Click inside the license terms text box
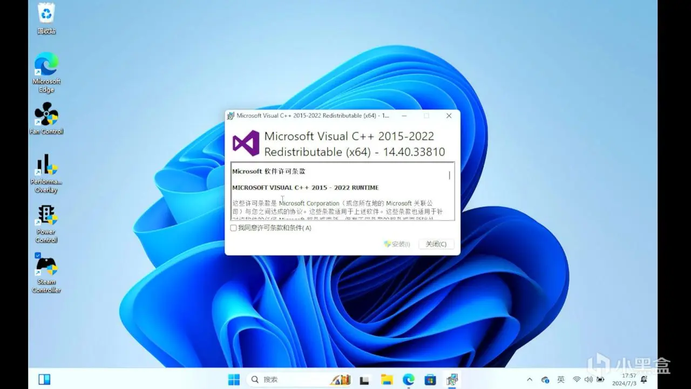Screen dimensions: 691x389 [343, 191]
